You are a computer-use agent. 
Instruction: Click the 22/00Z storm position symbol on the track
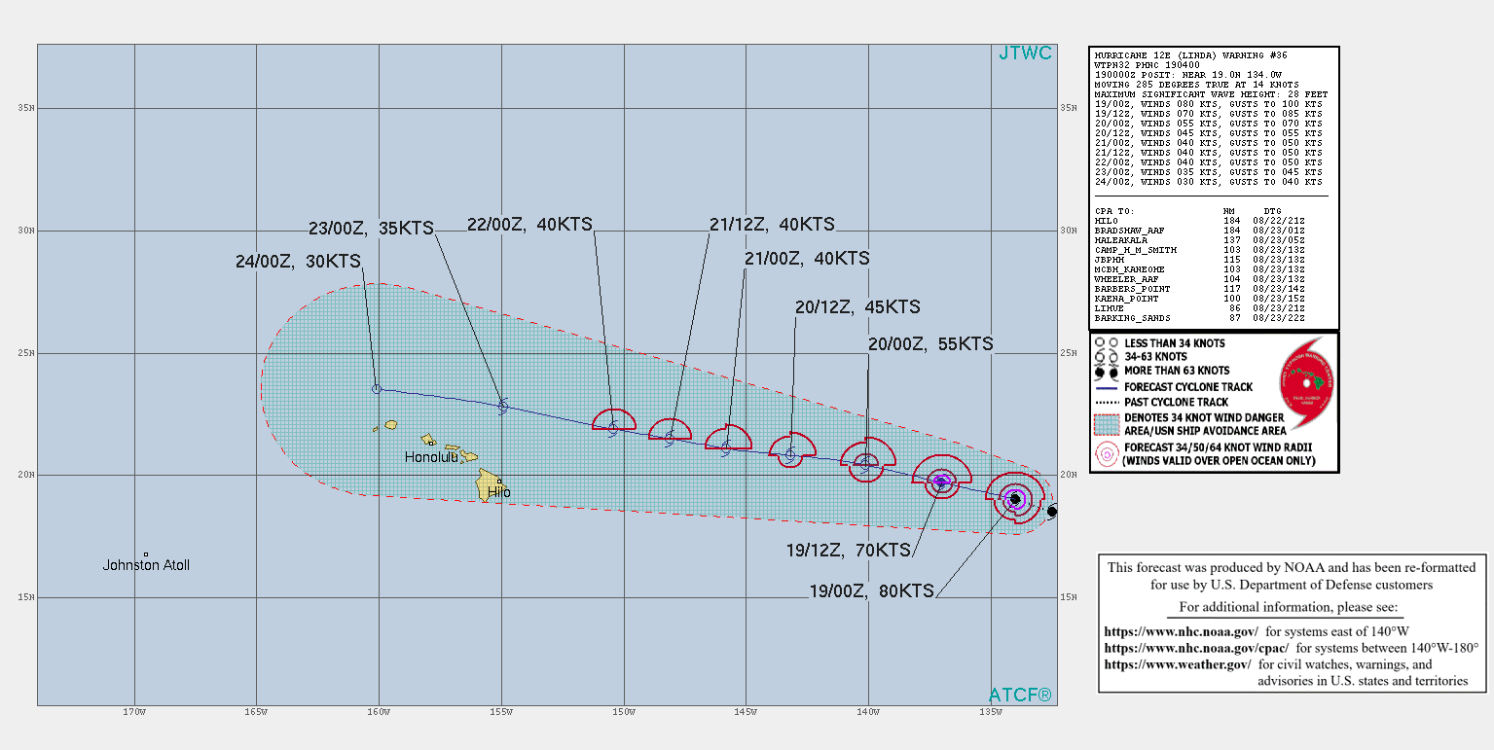pyautogui.click(x=613, y=428)
